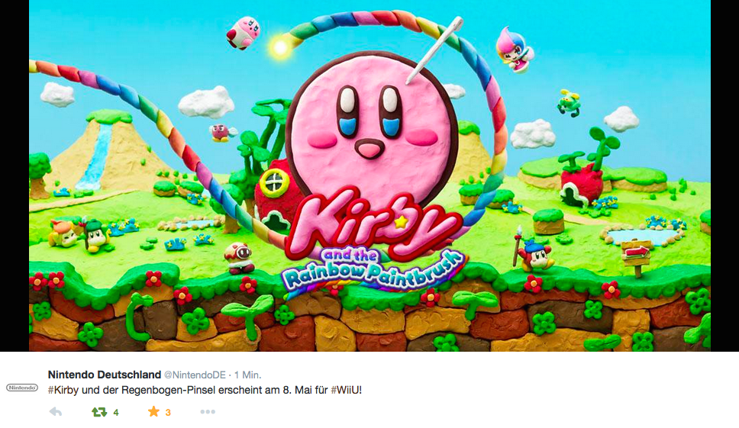Image resolution: width=739 pixels, height=428 pixels.
Task: Open the #WiiU hashtag
Action: 346,391
